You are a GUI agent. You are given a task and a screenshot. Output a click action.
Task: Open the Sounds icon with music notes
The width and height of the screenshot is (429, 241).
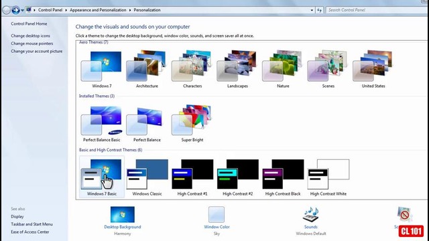[x=311, y=214]
